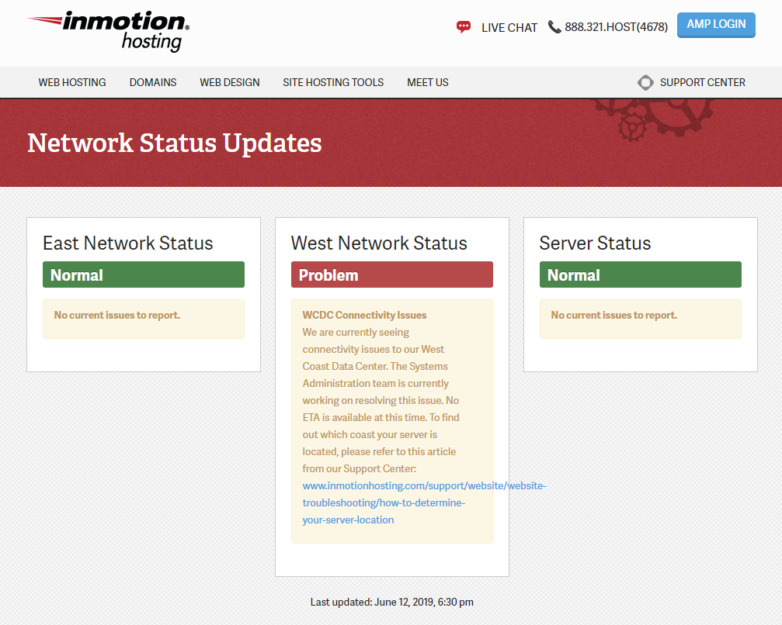Open the WEB DESIGN menu
The height and width of the screenshot is (625, 782).
click(230, 83)
